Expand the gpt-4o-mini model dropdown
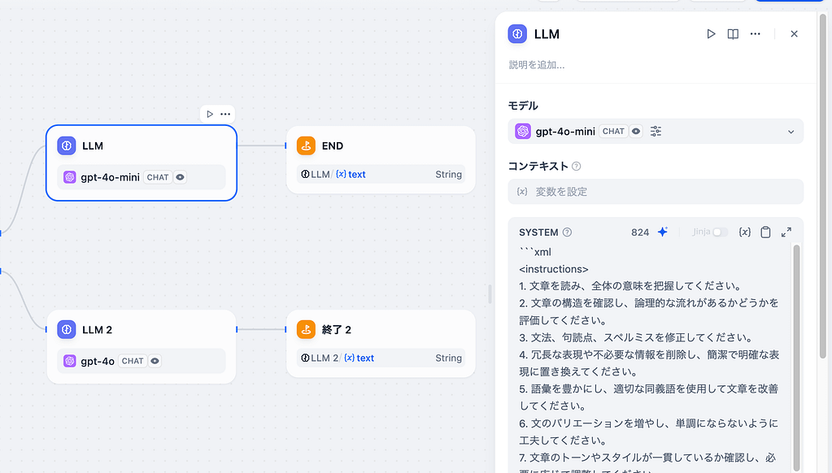 pyautogui.click(x=791, y=132)
